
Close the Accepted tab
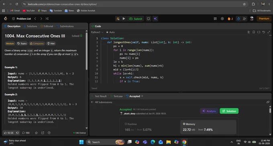coord(142,96)
